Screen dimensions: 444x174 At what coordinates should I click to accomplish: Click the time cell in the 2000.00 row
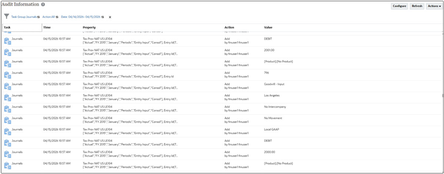coord(57,152)
